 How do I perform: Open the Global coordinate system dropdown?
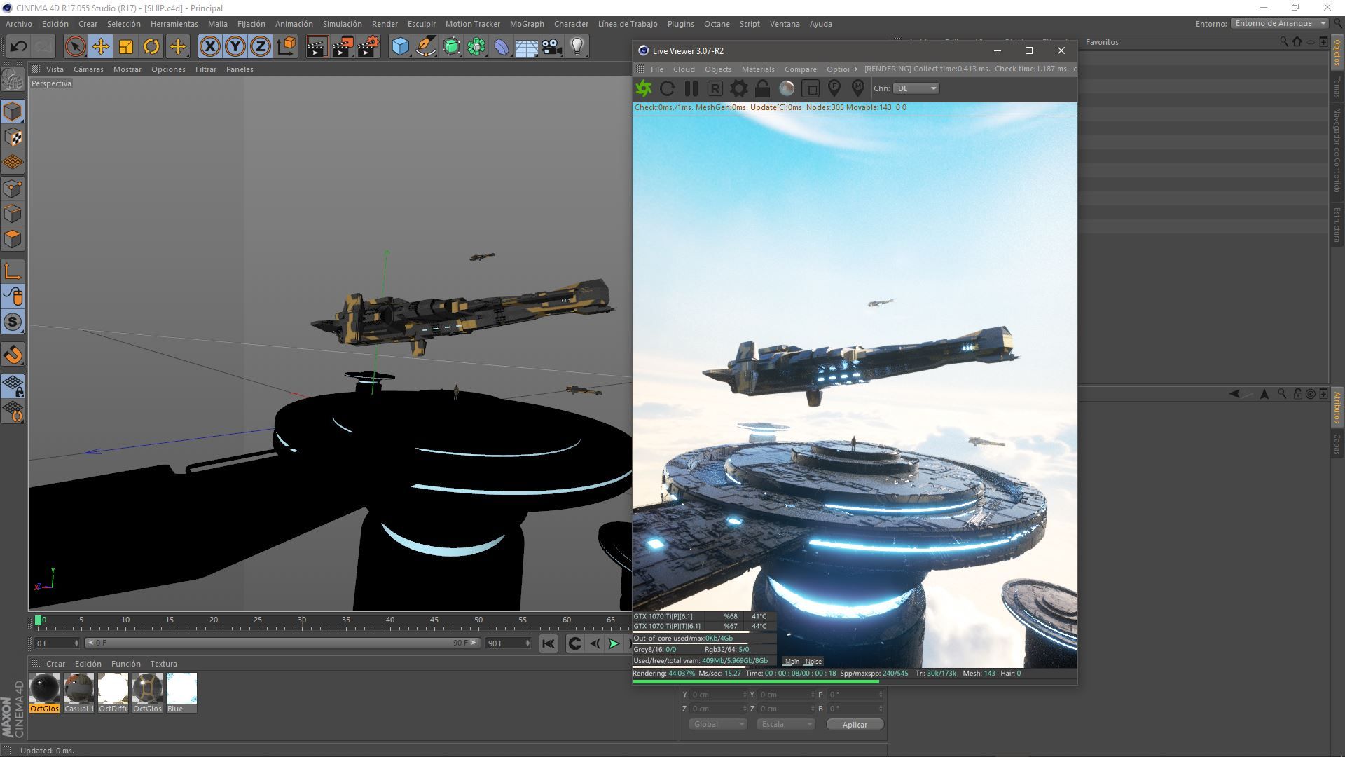click(717, 724)
